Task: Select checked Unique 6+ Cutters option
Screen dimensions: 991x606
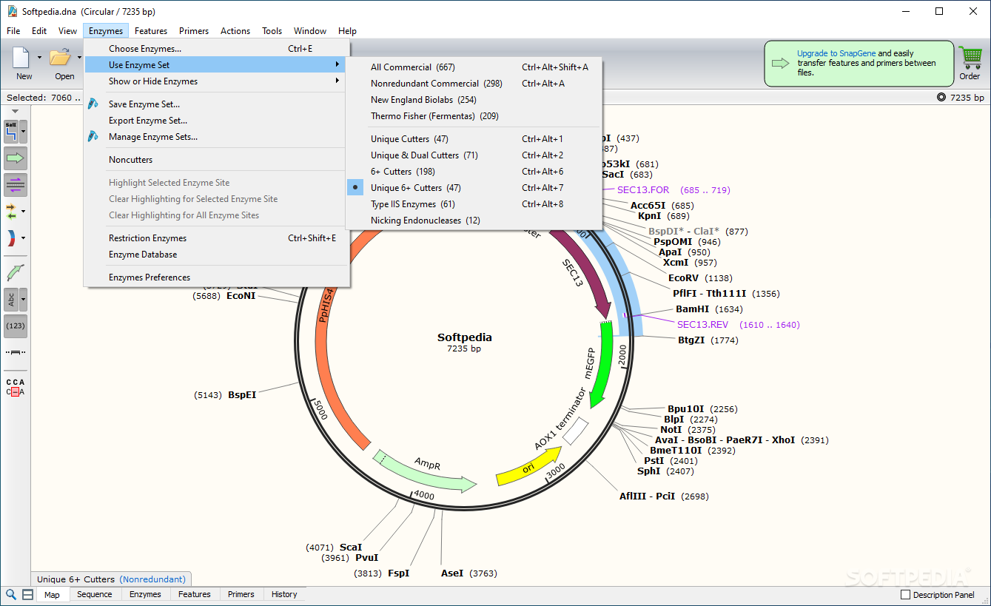Action: tap(474, 188)
